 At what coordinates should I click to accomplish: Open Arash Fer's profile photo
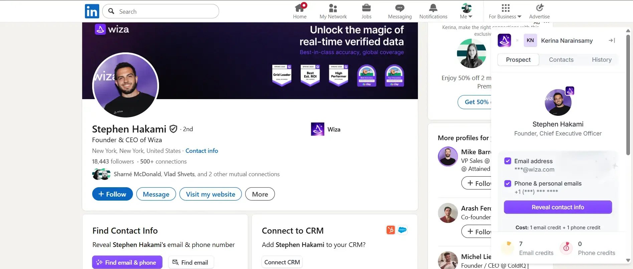coord(448,213)
